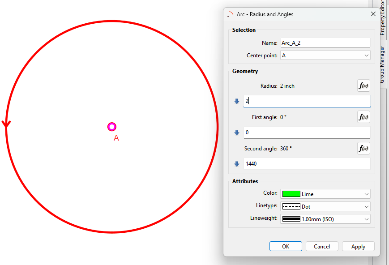Viewport: 389px width, 265px height.
Task: Click the 'First angle: 0 °' label
Action: 269,117
